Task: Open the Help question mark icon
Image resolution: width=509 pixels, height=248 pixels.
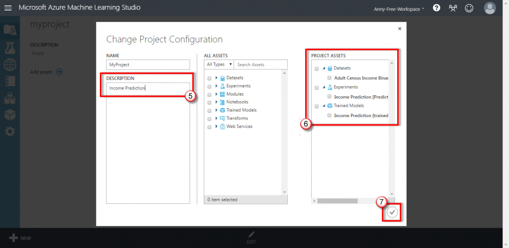Action: 436,8
